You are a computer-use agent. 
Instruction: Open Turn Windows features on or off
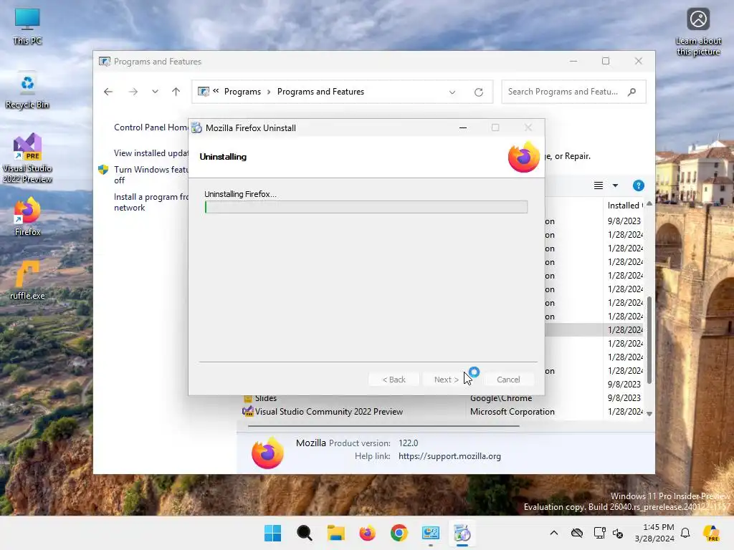(x=151, y=175)
